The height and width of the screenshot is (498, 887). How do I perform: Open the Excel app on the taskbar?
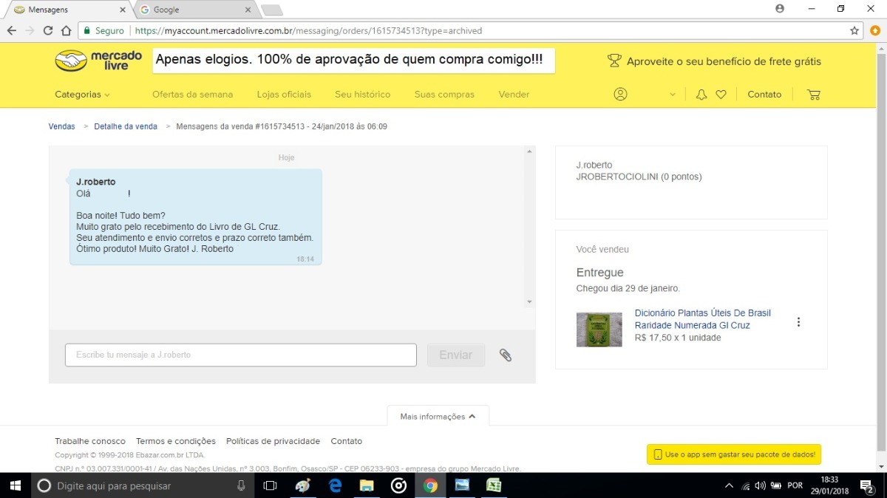coord(494,485)
